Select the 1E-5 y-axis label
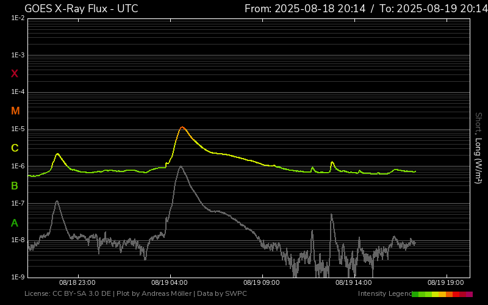Viewport: 488px width, 305px height. pos(18,129)
